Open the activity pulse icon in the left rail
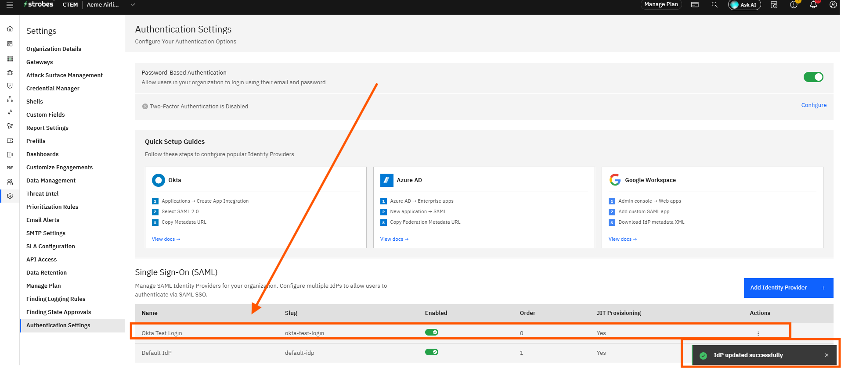 click(x=10, y=112)
